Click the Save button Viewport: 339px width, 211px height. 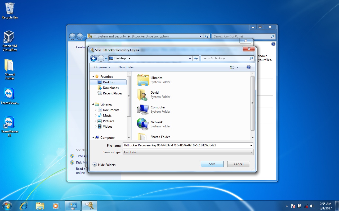tap(212, 164)
